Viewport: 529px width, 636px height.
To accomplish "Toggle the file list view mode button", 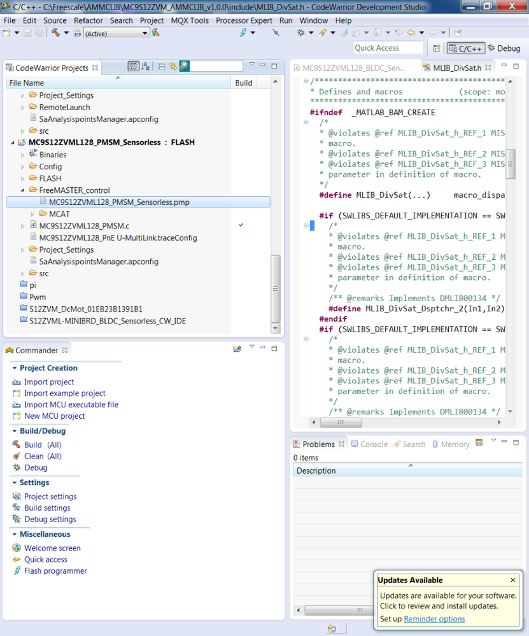I will (x=133, y=66).
